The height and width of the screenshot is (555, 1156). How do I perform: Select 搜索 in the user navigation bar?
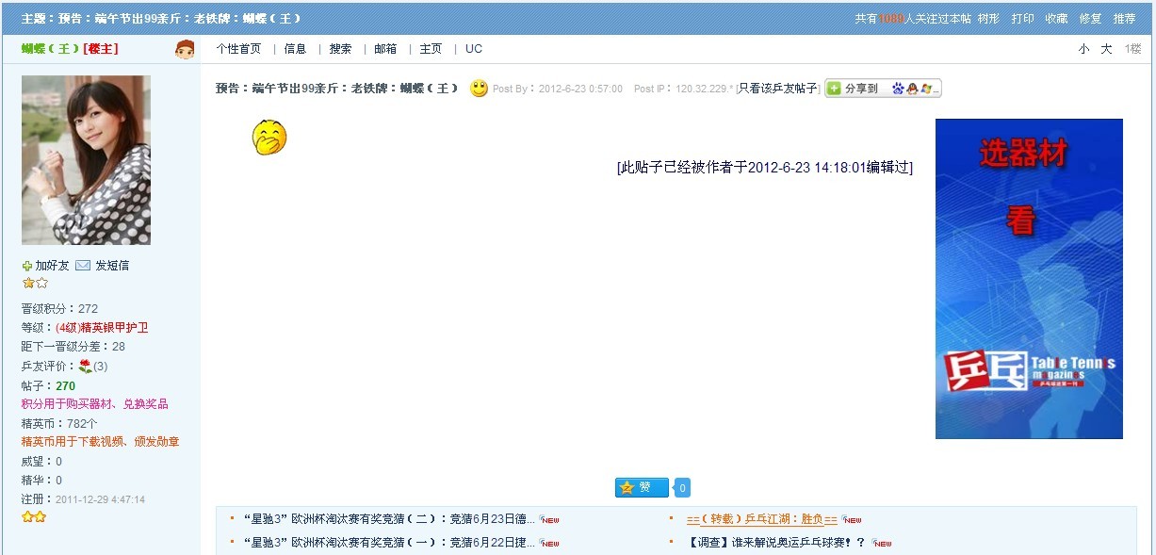click(x=340, y=49)
